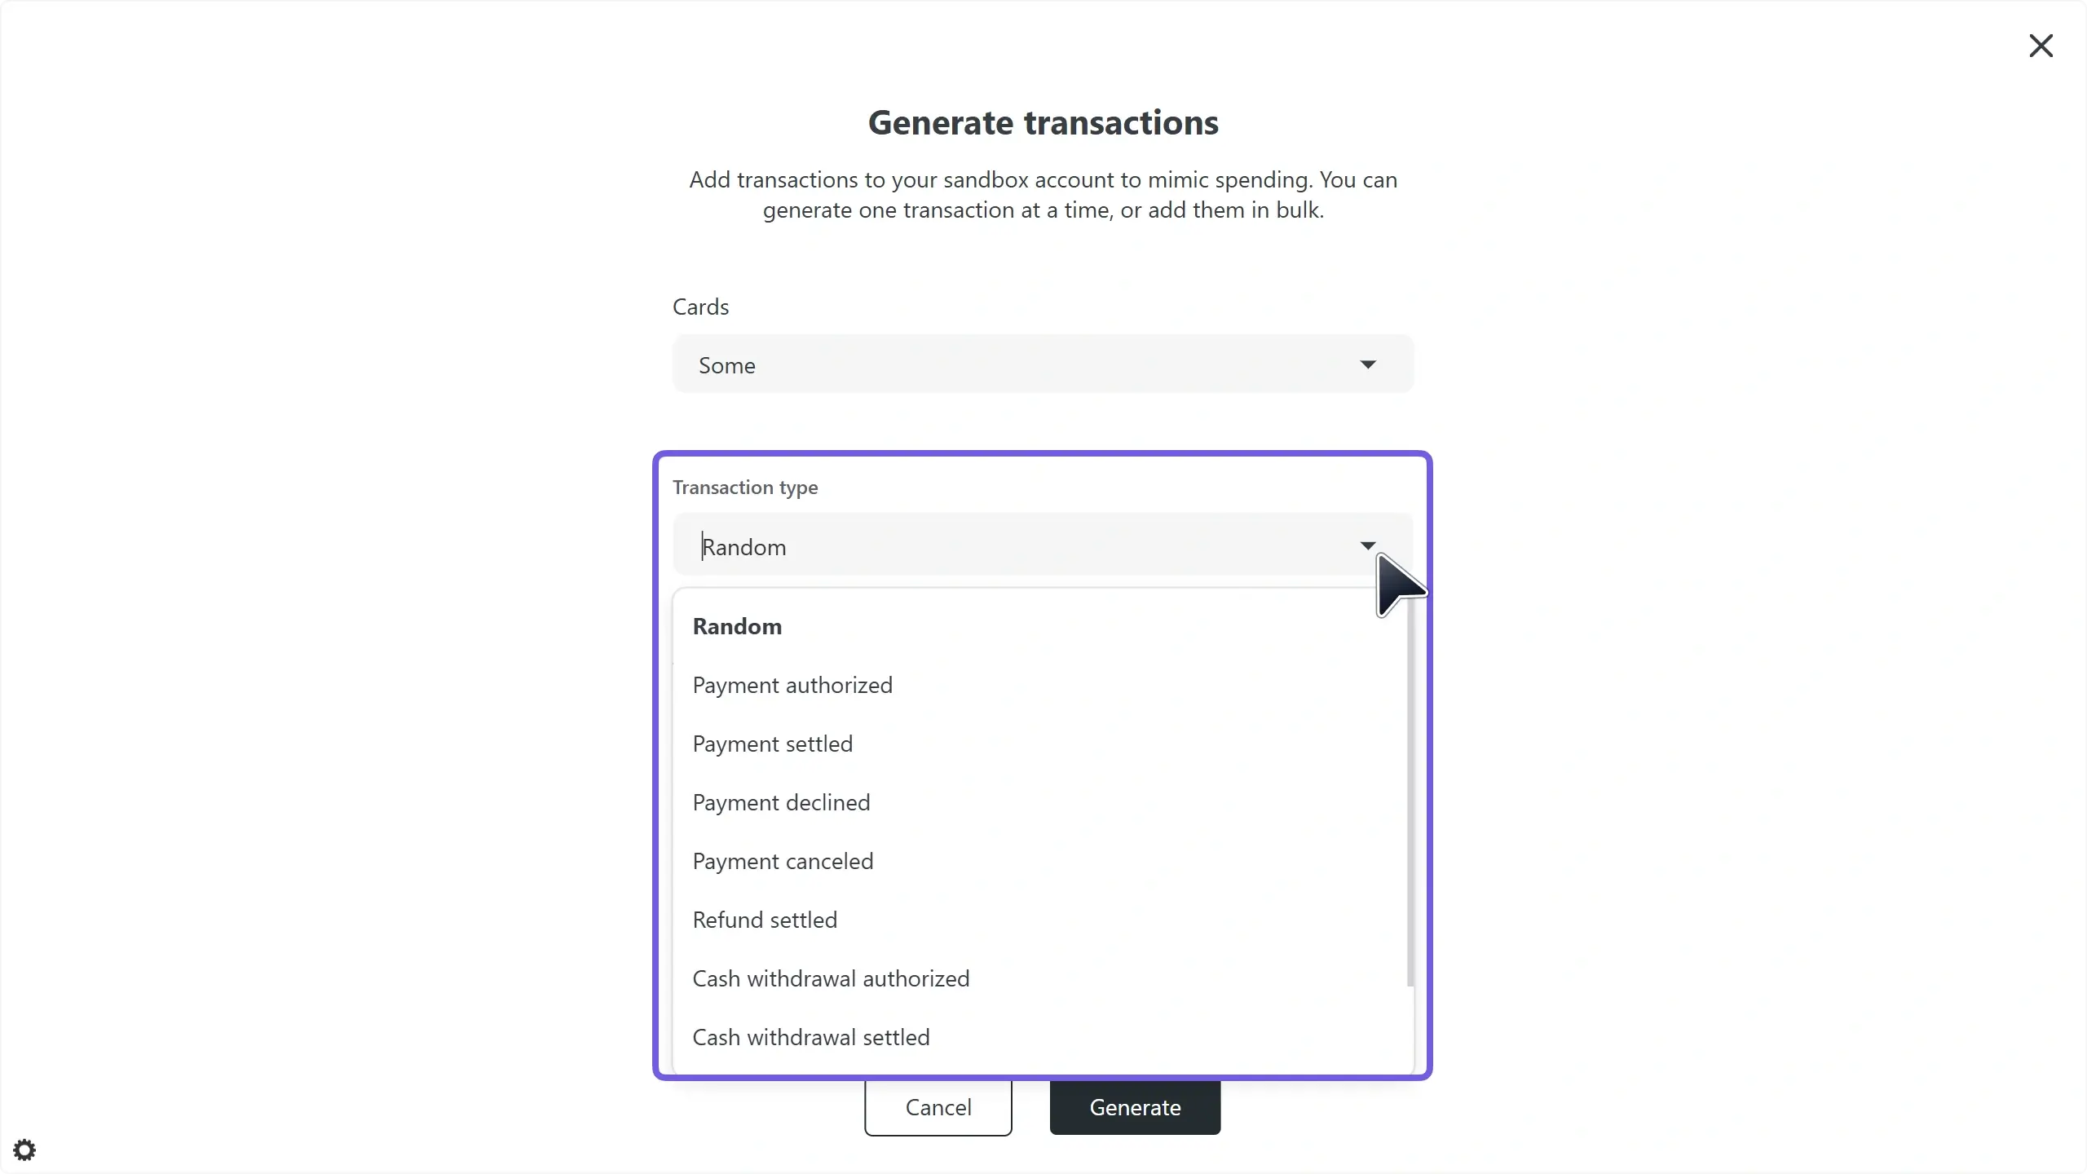Image resolution: width=2087 pixels, height=1174 pixels.
Task: Choose Cash withdrawal authorized option
Action: pos(831,978)
